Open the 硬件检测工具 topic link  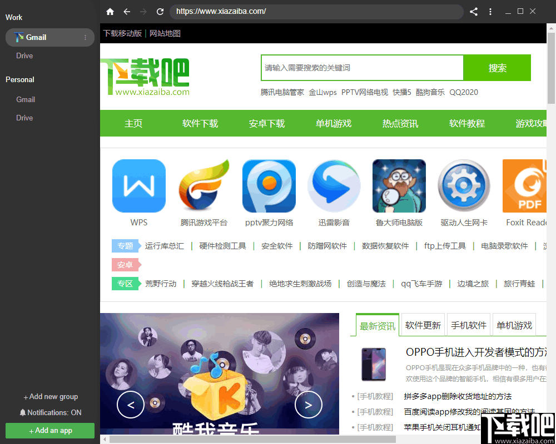point(223,246)
